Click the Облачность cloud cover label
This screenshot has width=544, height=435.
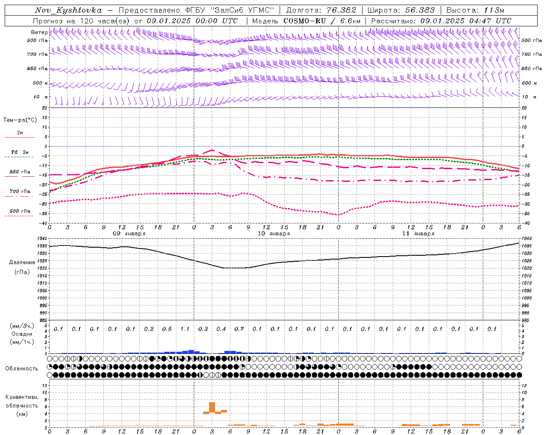pos(22,368)
